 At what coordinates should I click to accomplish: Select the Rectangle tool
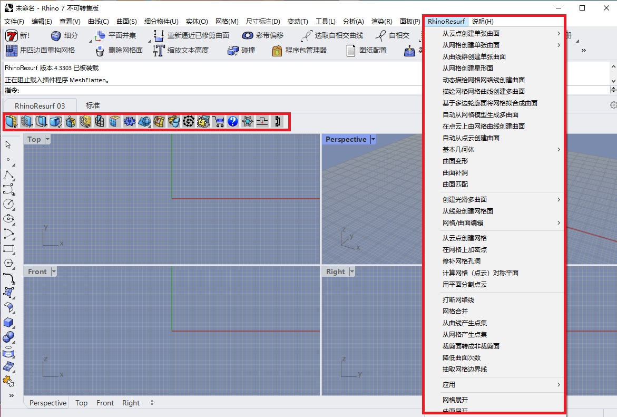8,248
